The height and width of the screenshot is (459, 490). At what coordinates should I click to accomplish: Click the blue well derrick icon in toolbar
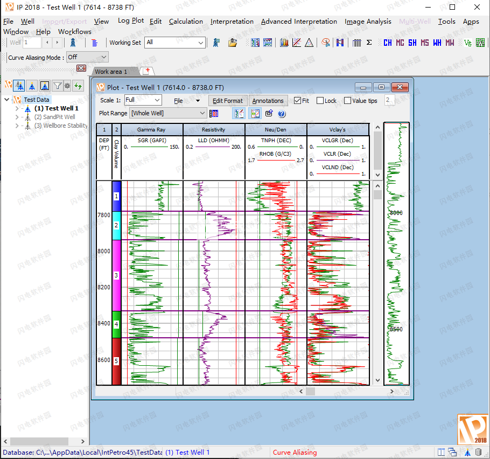pyautogui.click(x=73, y=43)
